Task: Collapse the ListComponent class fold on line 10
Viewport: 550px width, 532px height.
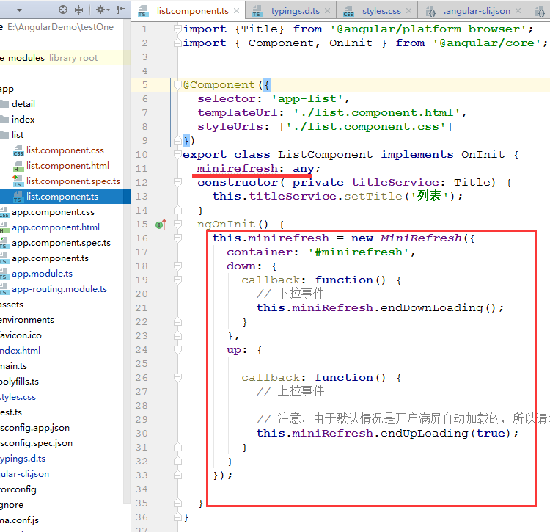Action: pos(178,154)
